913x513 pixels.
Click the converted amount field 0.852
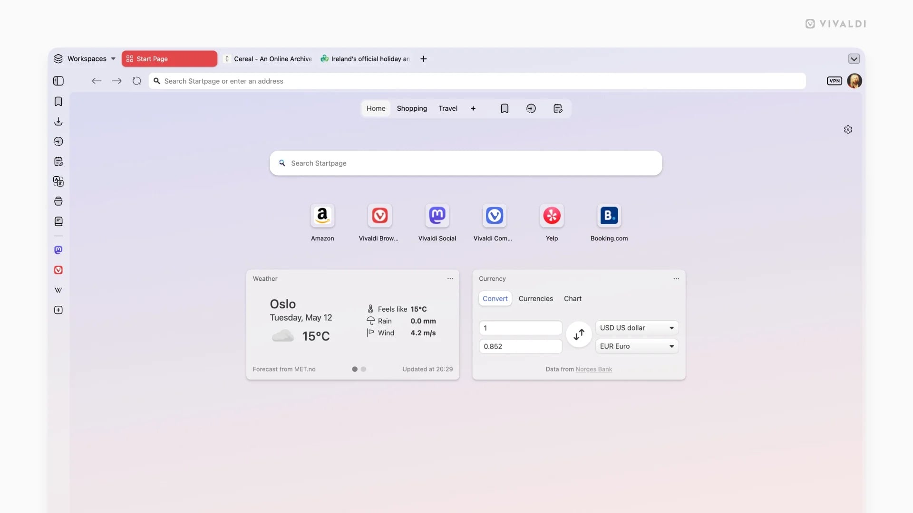click(x=521, y=347)
